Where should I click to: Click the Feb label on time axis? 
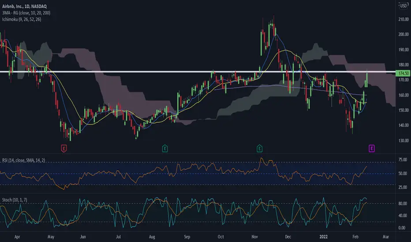(x=355, y=237)
